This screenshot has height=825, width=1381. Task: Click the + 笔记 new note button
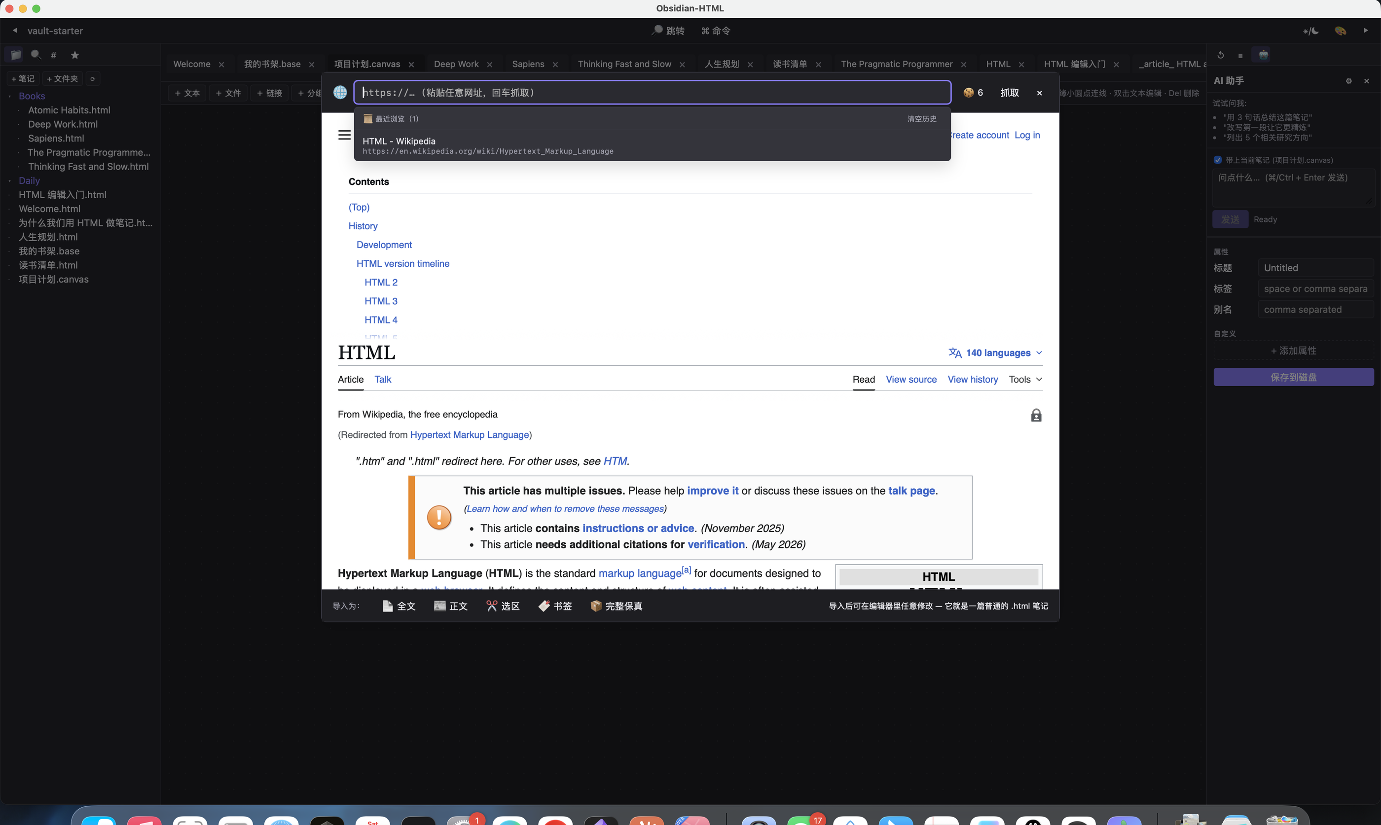pyautogui.click(x=23, y=79)
